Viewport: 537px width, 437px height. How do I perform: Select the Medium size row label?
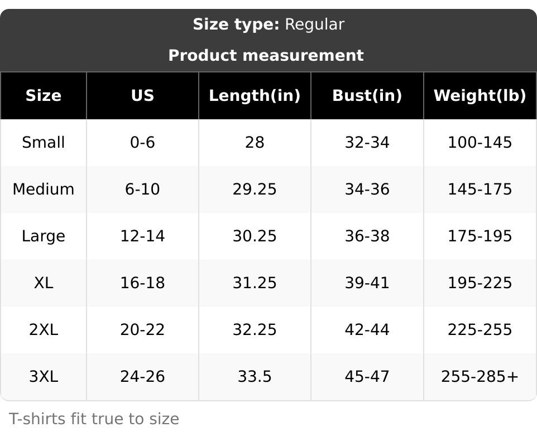point(44,190)
